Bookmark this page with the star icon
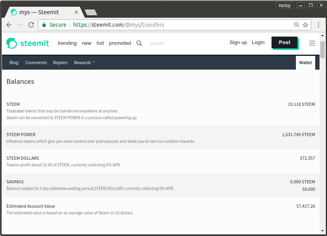The height and width of the screenshot is (236, 327). (305, 25)
